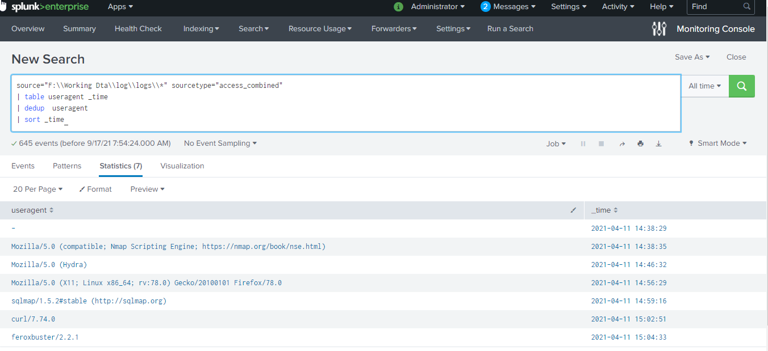Image resolution: width=768 pixels, height=351 pixels.
Task: Click the print icon in the job controls
Action: 640,143
